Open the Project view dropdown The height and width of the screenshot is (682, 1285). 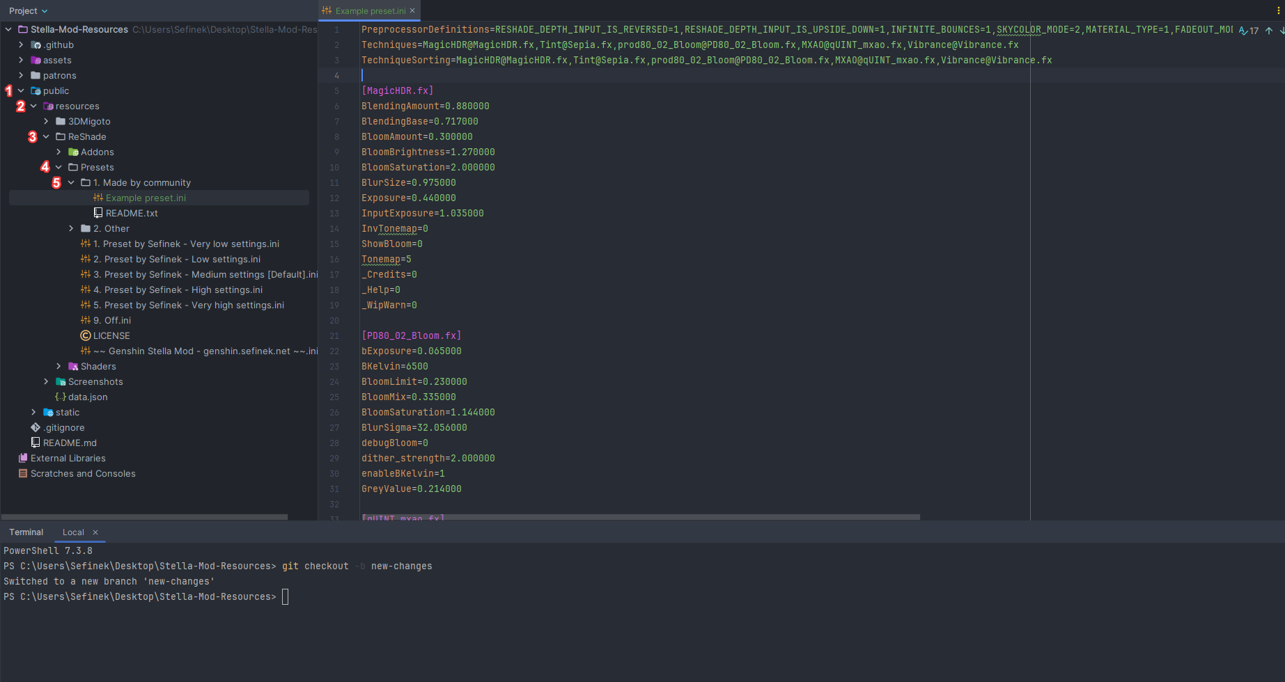(x=28, y=10)
